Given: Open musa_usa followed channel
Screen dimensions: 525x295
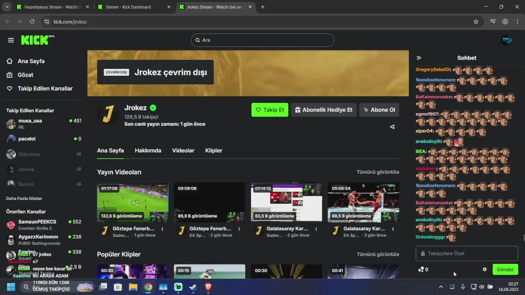Looking at the screenshot, I should point(43,124).
